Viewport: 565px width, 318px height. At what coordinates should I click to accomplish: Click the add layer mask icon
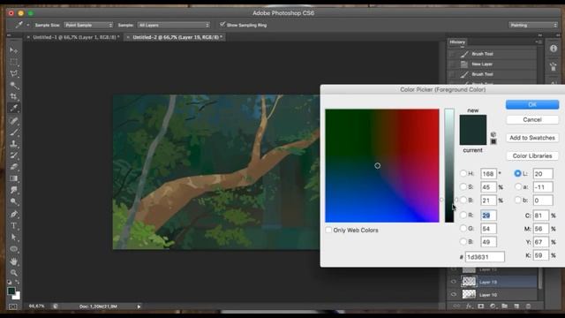(480, 307)
